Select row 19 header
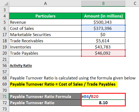The width and height of the screenshot is (139, 112). pyautogui.click(x=5, y=47)
